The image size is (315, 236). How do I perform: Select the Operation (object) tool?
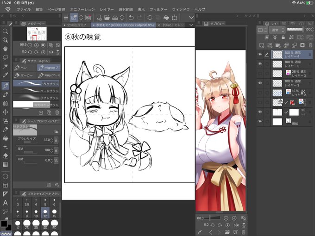pos(6,40)
